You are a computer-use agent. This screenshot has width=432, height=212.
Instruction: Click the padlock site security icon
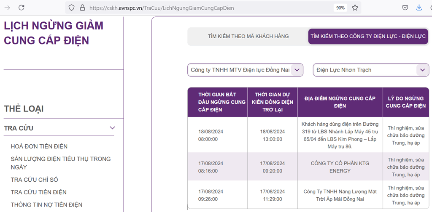coord(82,8)
